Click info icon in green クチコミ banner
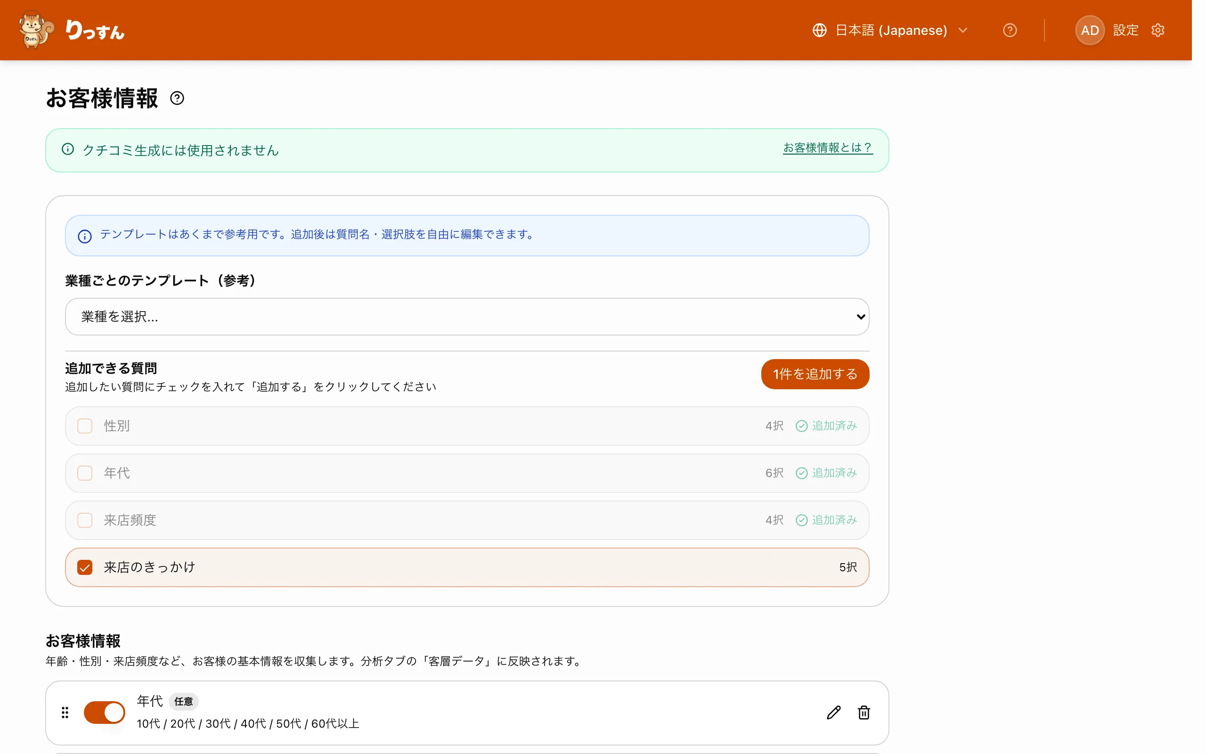The image size is (1206, 754). [x=68, y=149]
